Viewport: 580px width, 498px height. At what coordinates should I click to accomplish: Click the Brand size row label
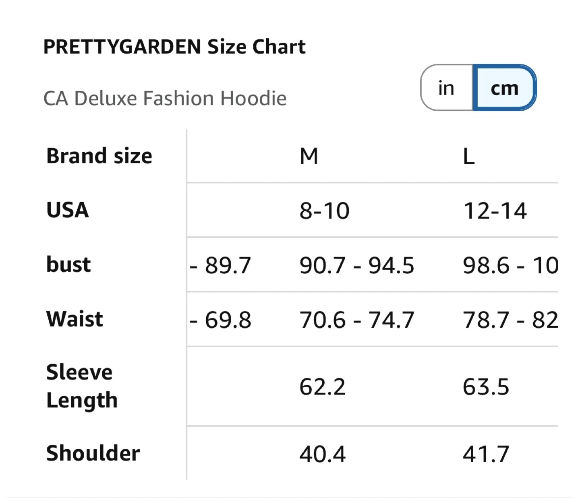[x=99, y=156]
